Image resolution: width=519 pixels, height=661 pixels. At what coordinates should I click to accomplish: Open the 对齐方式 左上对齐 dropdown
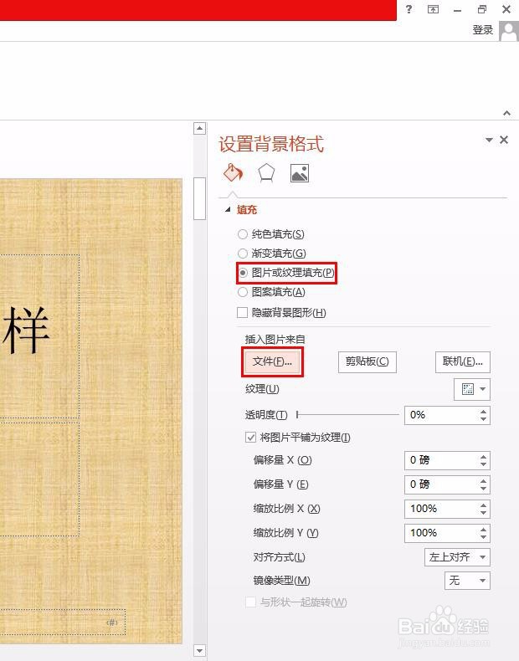coord(457,557)
